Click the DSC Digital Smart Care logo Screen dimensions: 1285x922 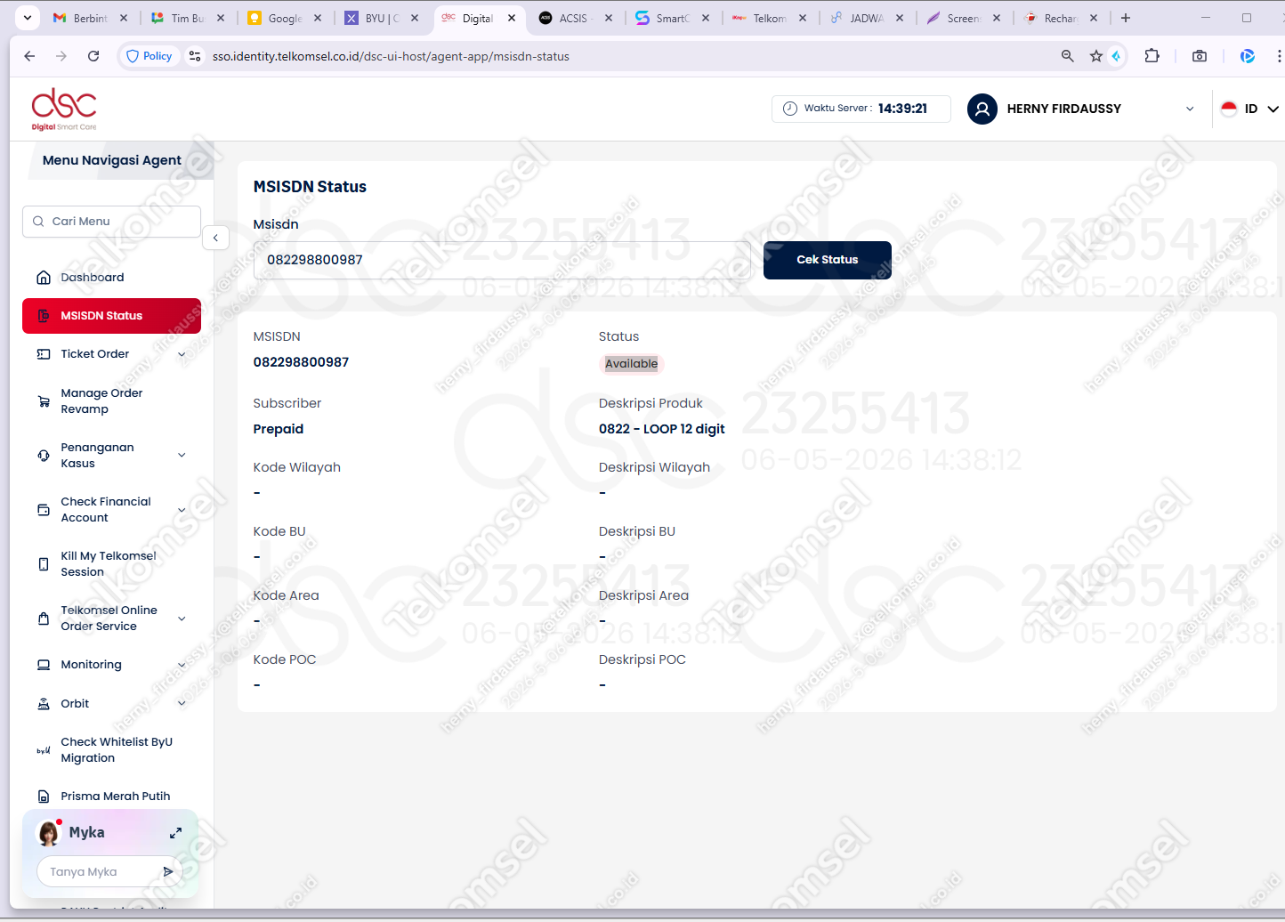[x=64, y=109]
